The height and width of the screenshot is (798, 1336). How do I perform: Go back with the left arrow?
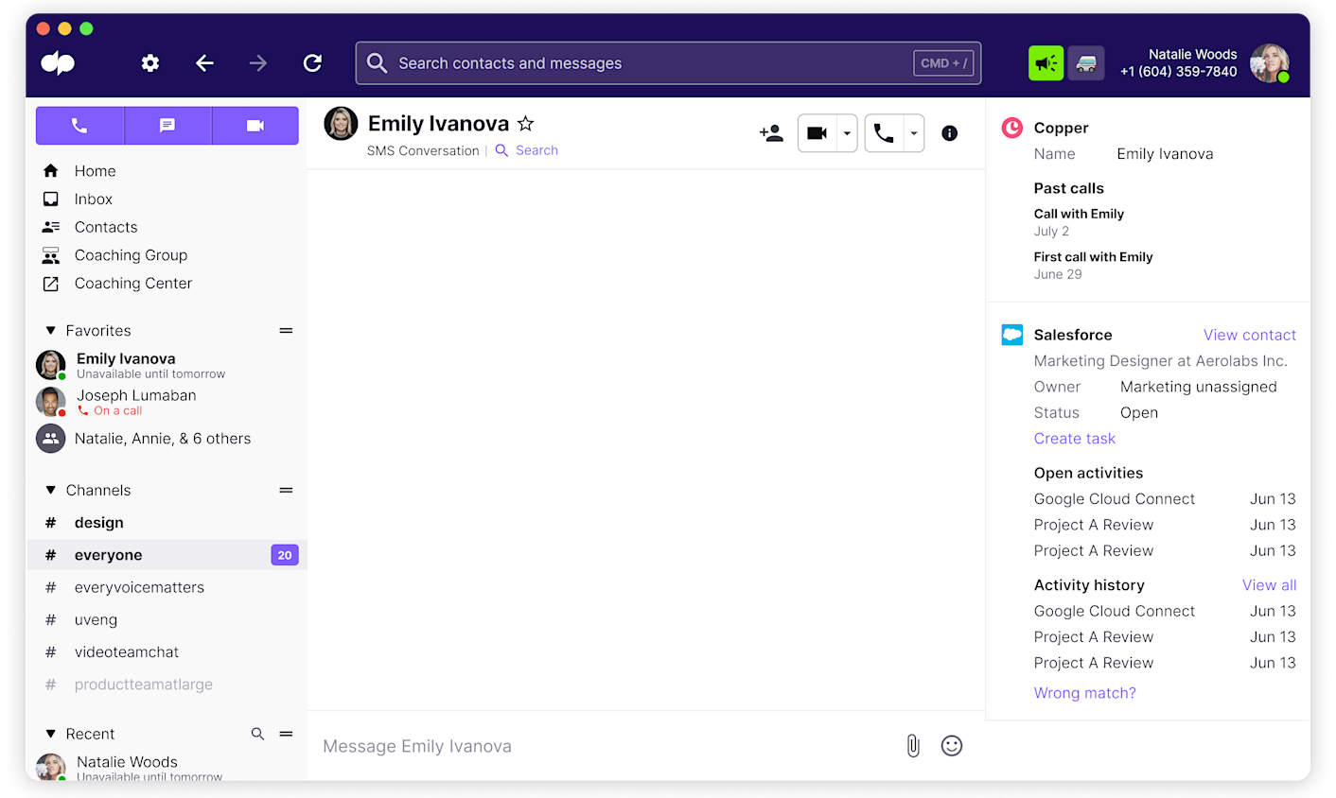[x=204, y=63]
